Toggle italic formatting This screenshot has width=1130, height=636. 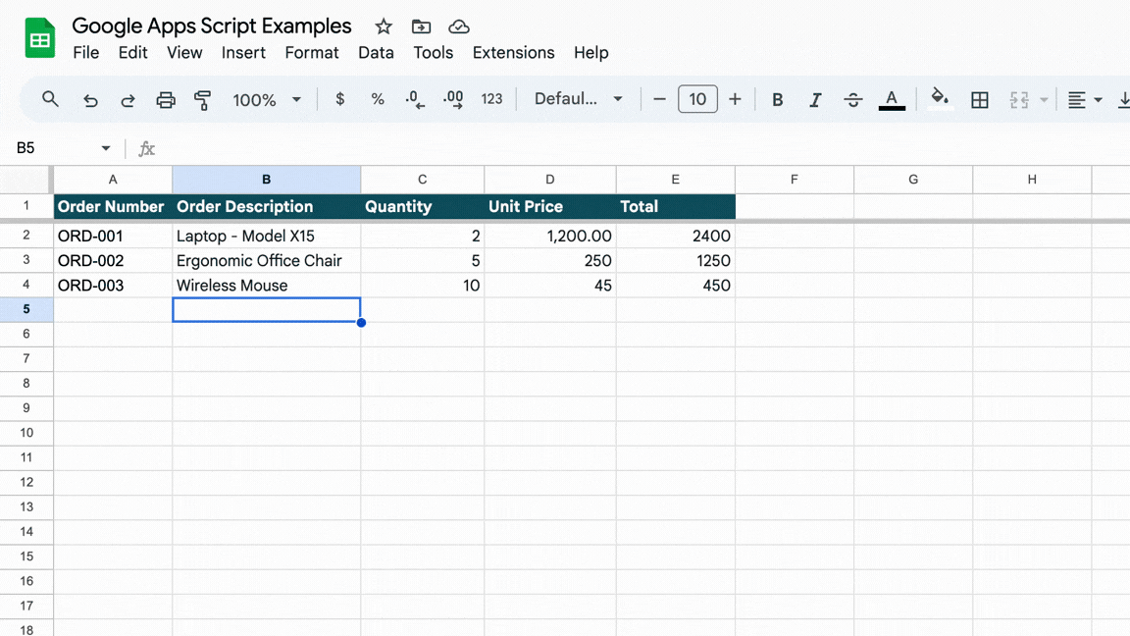(815, 99)
